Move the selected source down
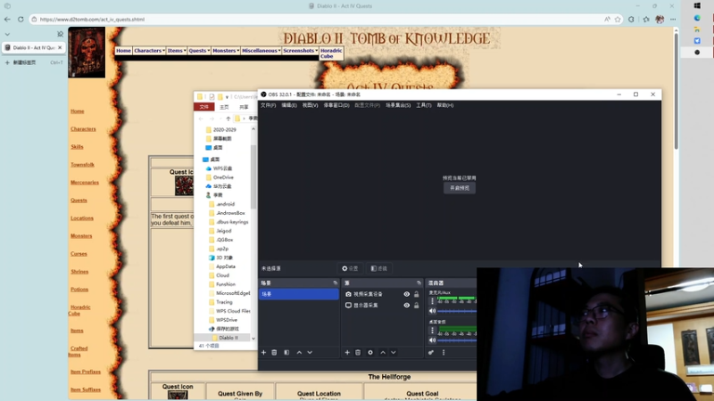The image size is (714, 401). [x=394, y=352]
